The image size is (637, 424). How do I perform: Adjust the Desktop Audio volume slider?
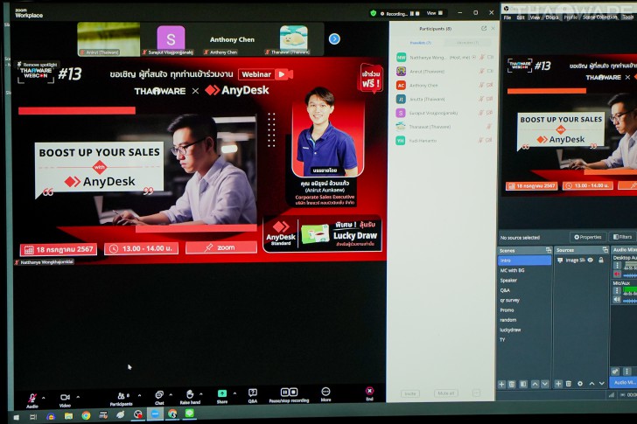630,275
